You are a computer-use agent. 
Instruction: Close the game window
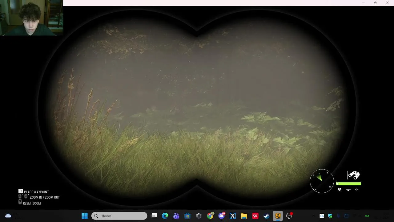pyautogui.click(x=387, y=3)
